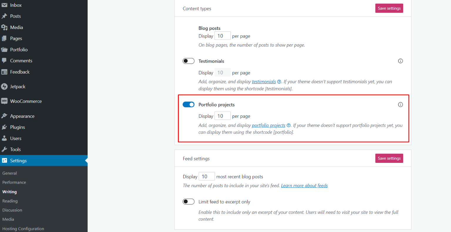Click the info icon beside Testimonials

pos(400,61)
